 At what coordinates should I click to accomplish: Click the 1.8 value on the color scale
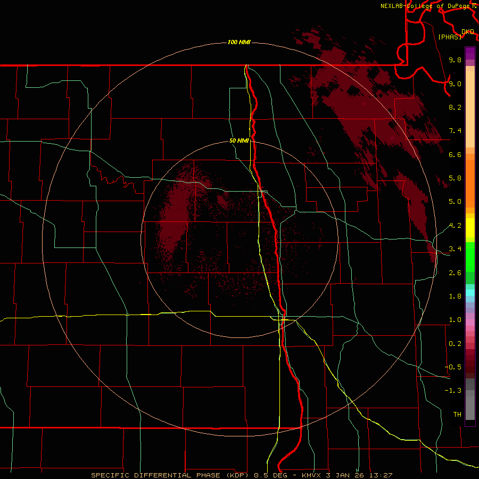(455, 296)
